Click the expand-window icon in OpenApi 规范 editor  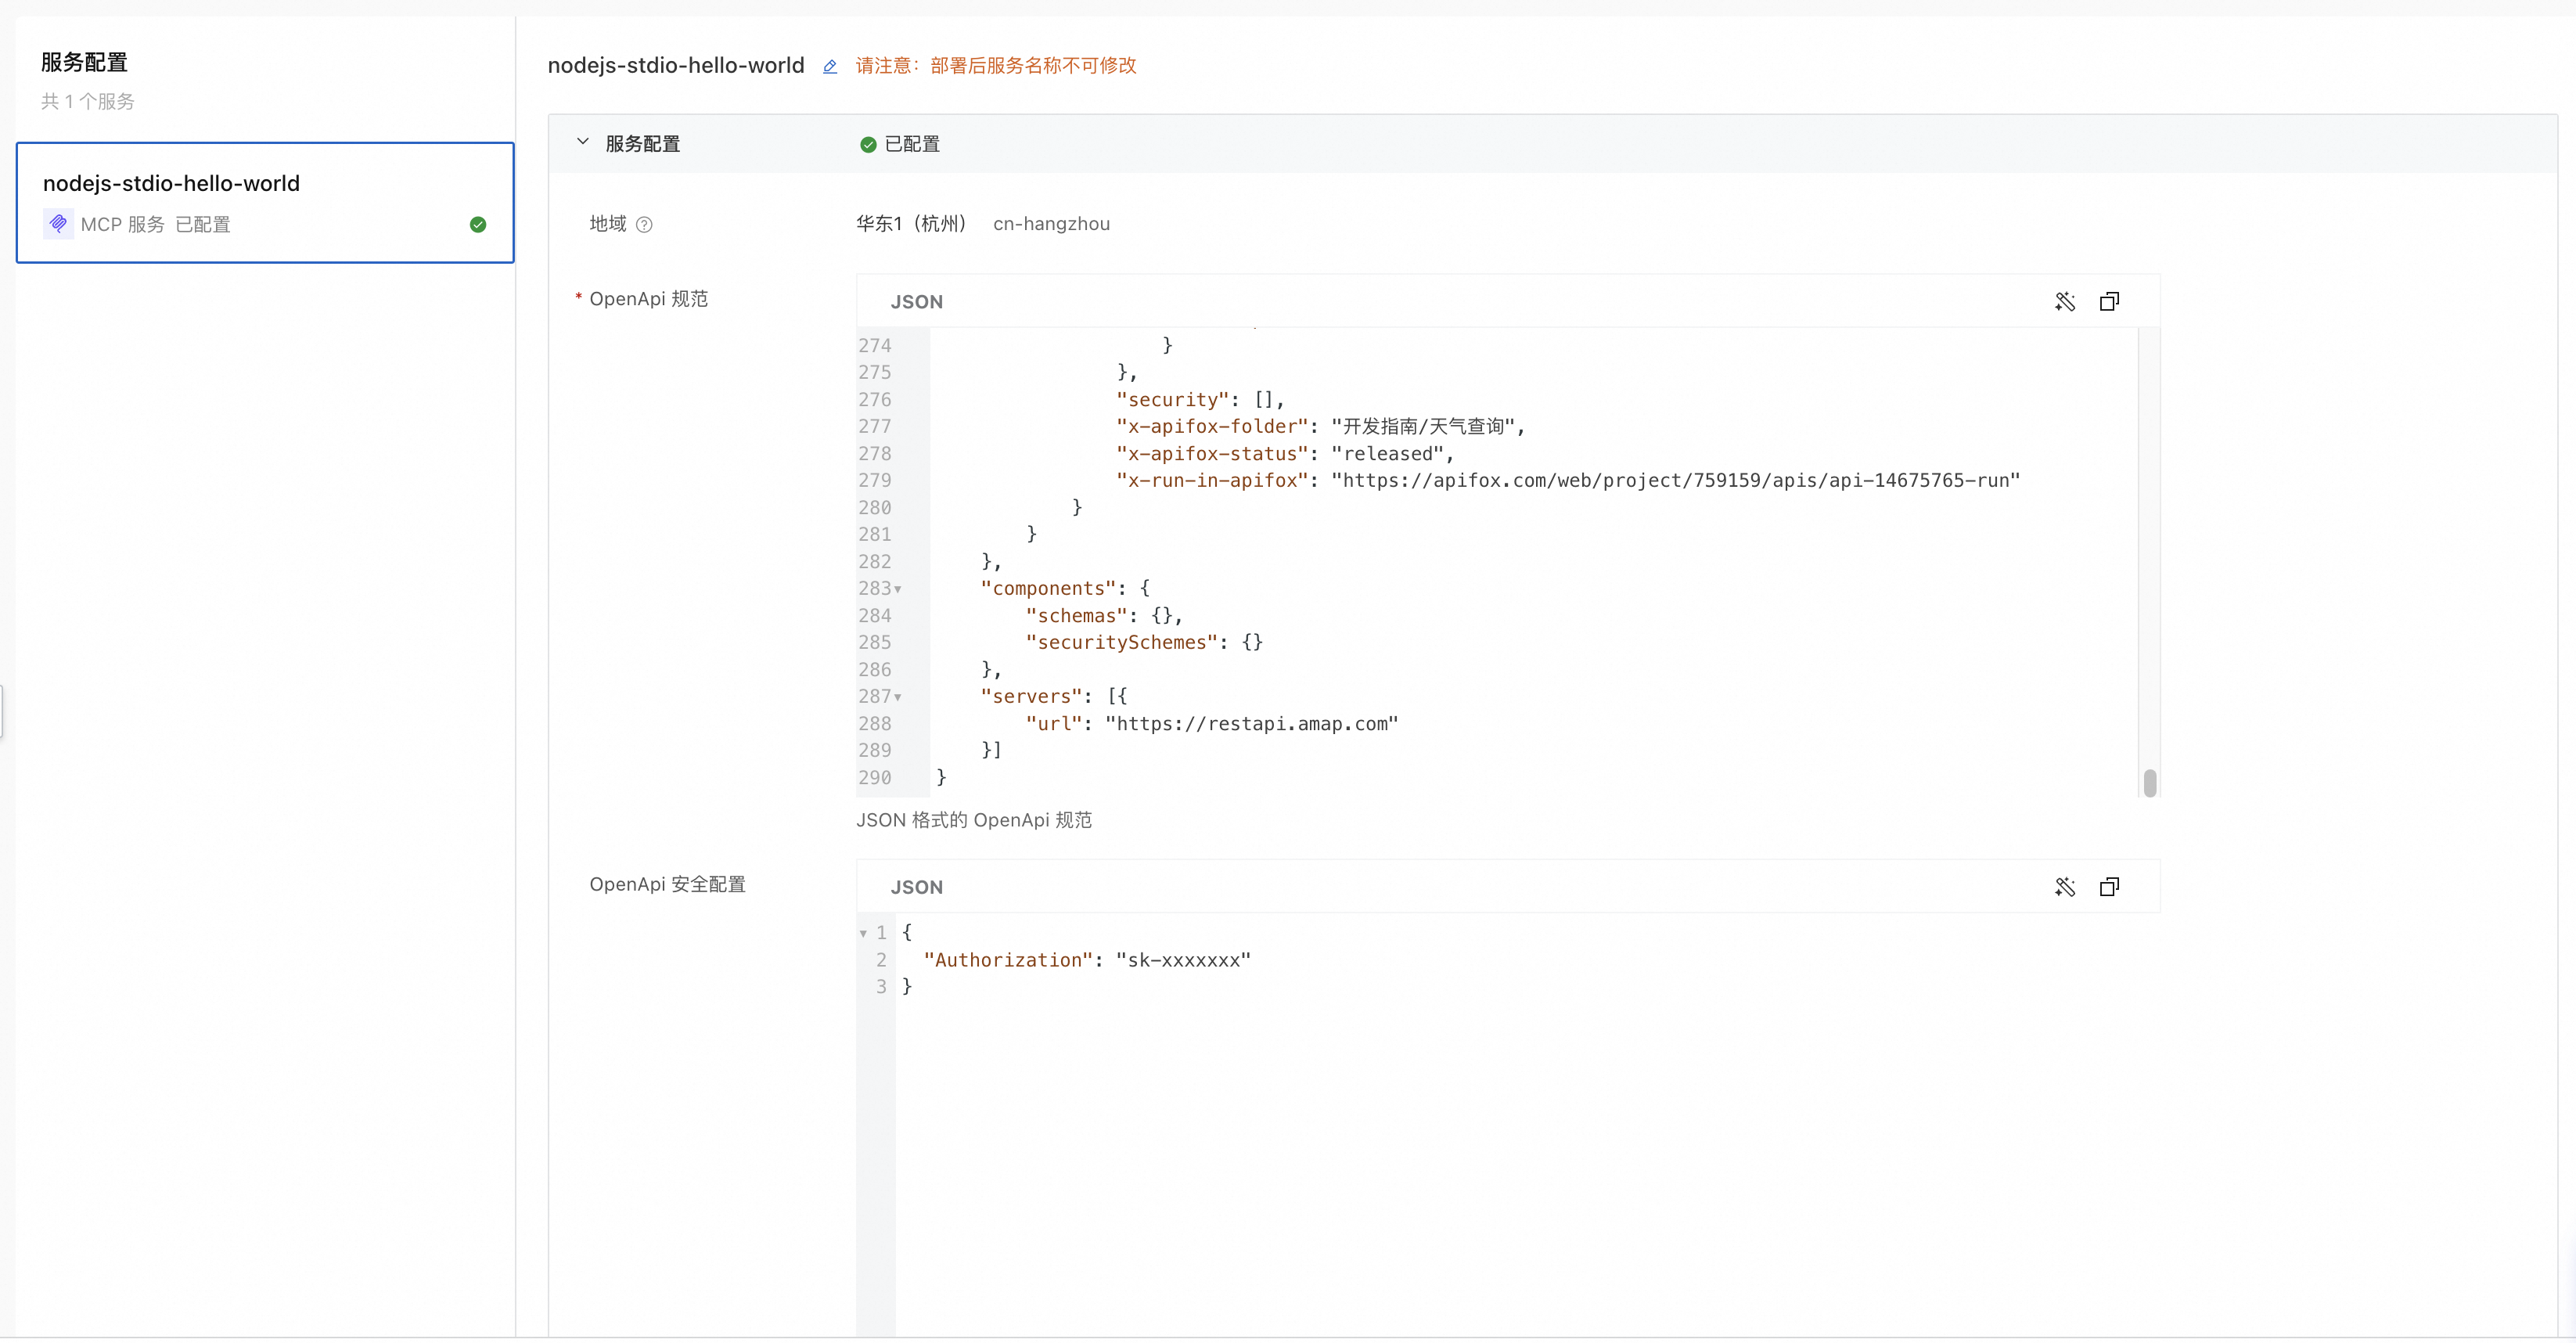2109,301
